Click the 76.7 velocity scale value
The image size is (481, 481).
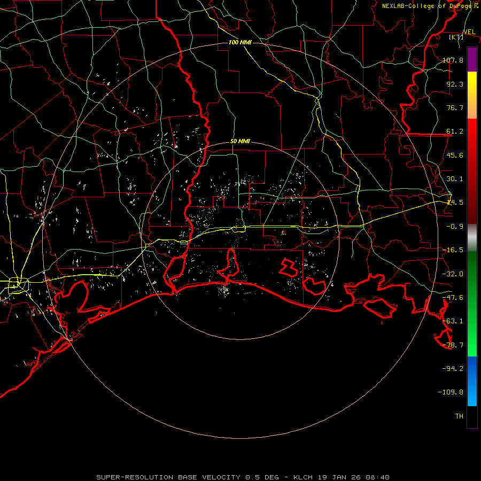coord(455,107)
